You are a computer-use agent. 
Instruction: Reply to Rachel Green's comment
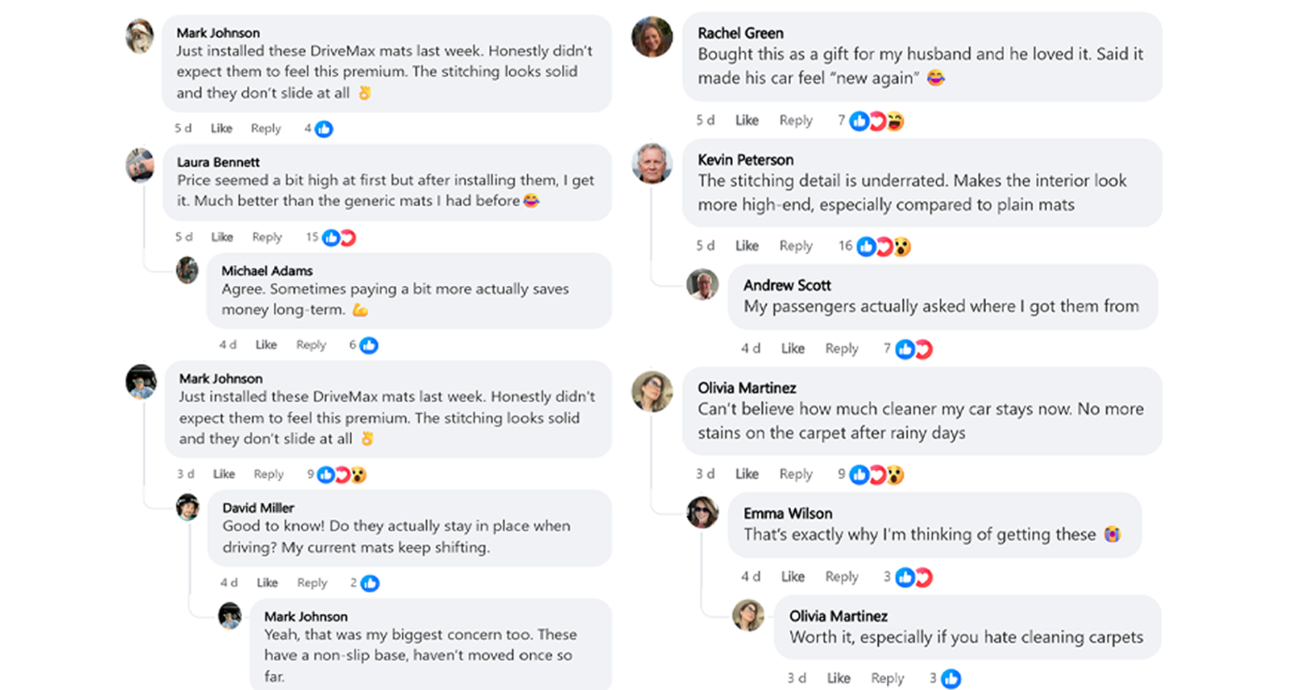[x=795, y=121]
